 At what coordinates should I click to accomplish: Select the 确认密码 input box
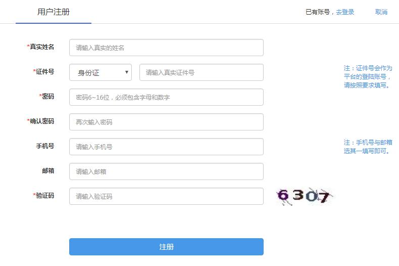(166, 122)
